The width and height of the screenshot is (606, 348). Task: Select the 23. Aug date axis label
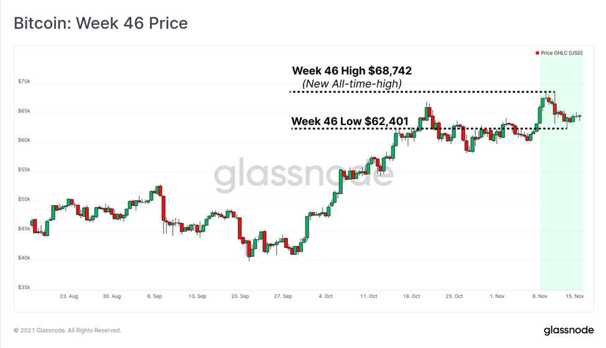(x=69, y=296)
